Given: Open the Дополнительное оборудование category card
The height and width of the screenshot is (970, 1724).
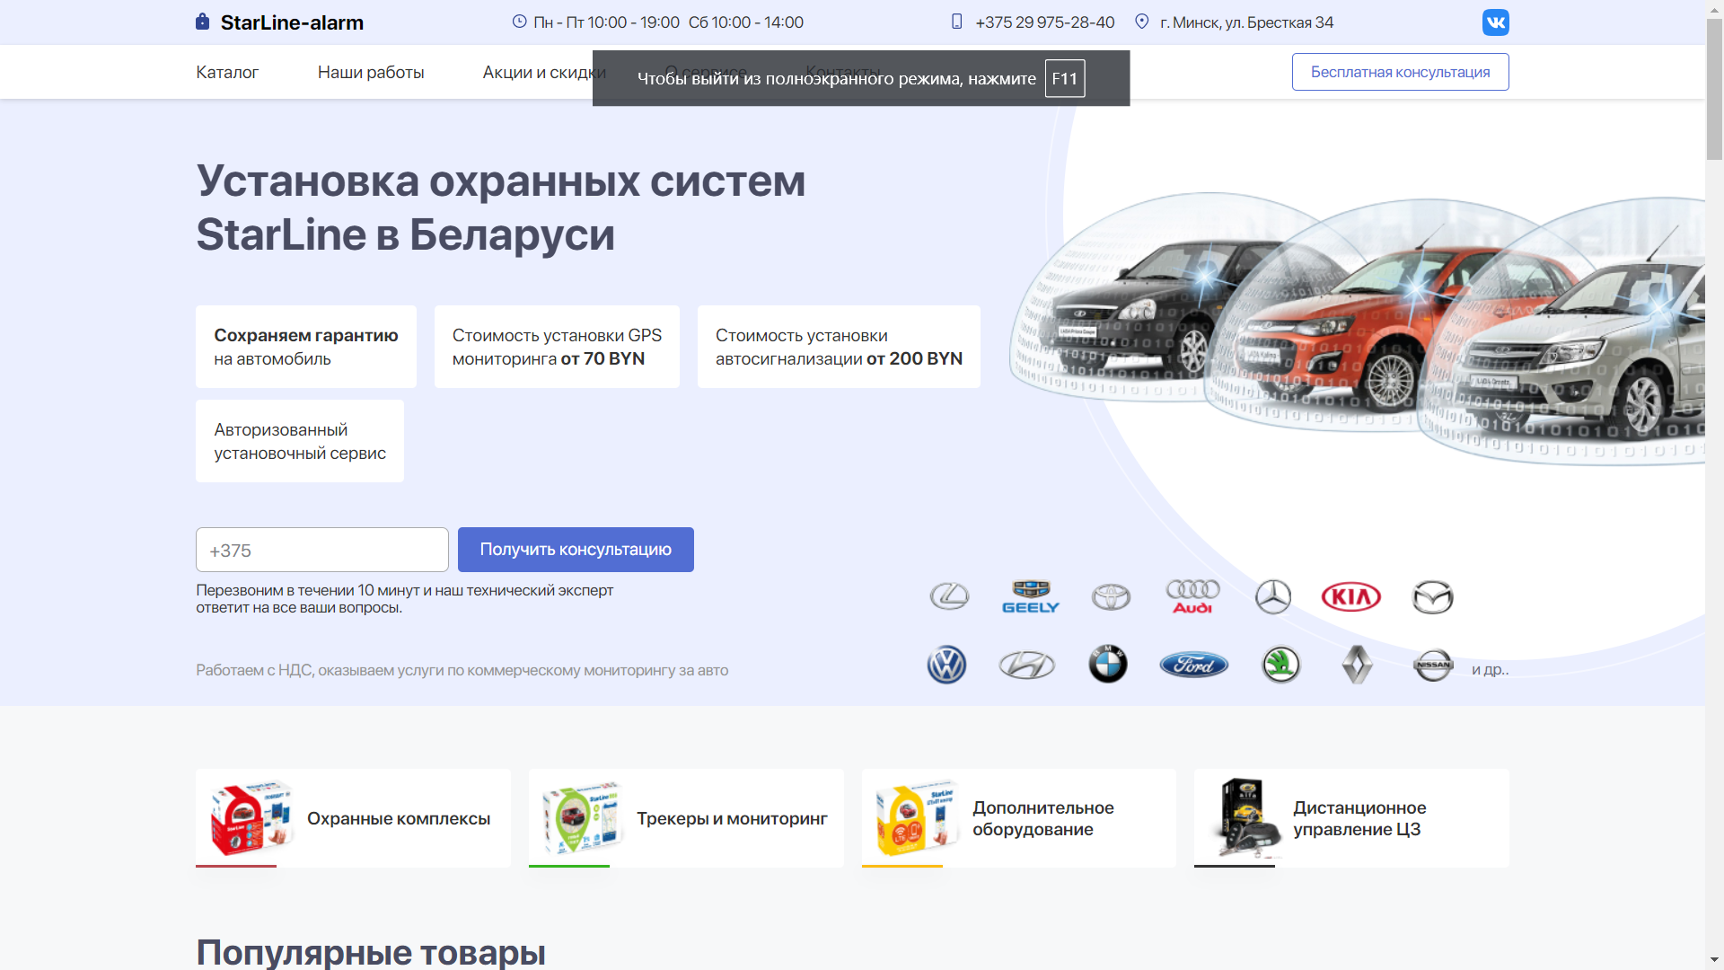Looking at the screenshot, I should click(1019, 818).
